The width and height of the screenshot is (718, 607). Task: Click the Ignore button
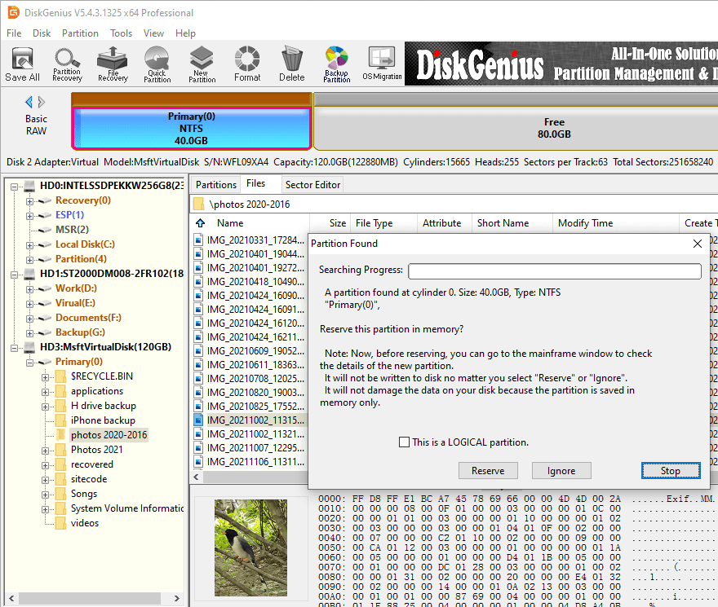[x=561, y=471]
